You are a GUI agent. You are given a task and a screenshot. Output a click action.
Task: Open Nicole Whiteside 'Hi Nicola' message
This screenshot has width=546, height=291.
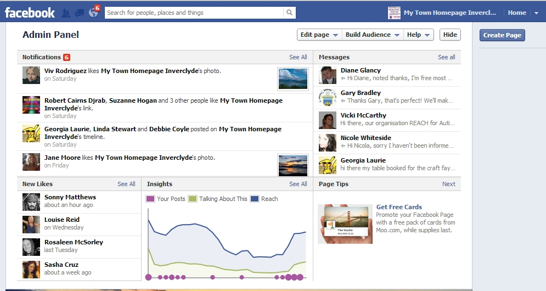pos(387,143)
